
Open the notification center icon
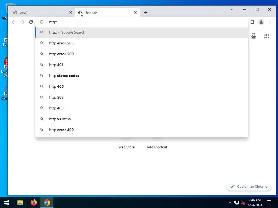pyautogui.click(x=269, y=203)
